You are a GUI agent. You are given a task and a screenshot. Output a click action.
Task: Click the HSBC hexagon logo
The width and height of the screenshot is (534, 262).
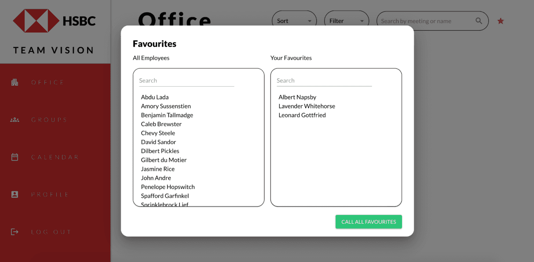36,21
